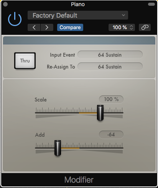This screenshot has width=158, height=188.
Task: Go to the previous preset arrow
Action: 34,27
